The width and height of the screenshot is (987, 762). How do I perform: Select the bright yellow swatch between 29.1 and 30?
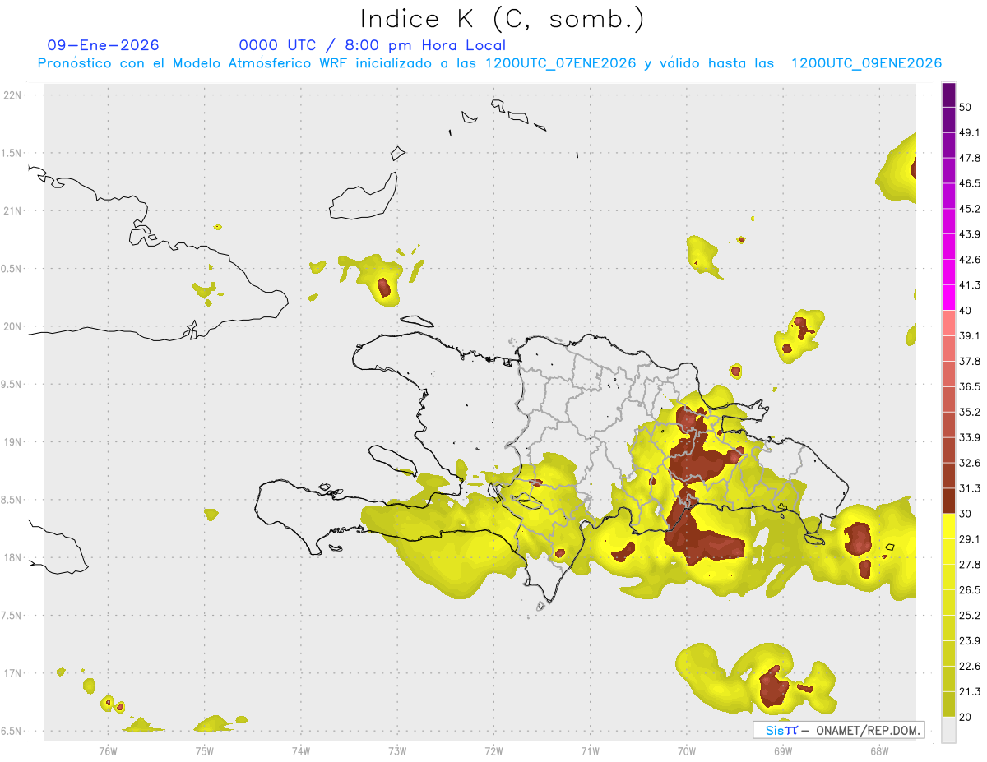coord(949,526)
